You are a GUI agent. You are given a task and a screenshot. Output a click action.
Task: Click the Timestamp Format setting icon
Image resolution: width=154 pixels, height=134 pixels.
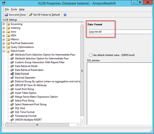point(12,116)
